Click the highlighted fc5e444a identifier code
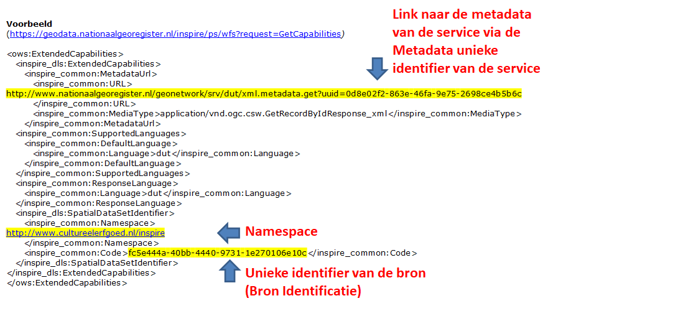Viewport: 688px width, 311px height. (x=218, y=253)
